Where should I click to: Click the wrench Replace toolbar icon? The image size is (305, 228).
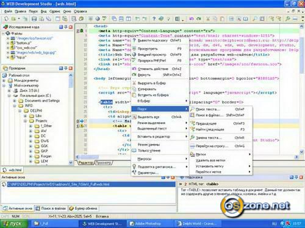(x=287, y=19)
